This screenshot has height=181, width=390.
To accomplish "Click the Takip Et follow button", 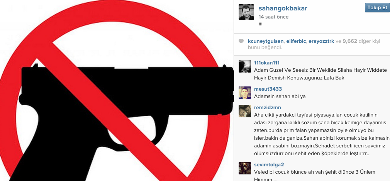I will (x=377, y=7).
